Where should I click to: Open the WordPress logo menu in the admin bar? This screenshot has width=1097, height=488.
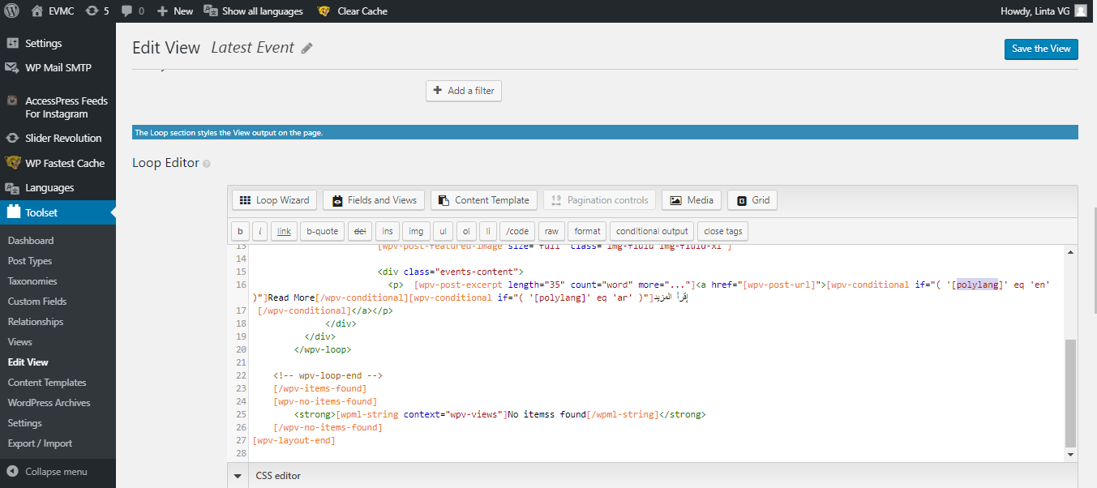tap(11, 11)
